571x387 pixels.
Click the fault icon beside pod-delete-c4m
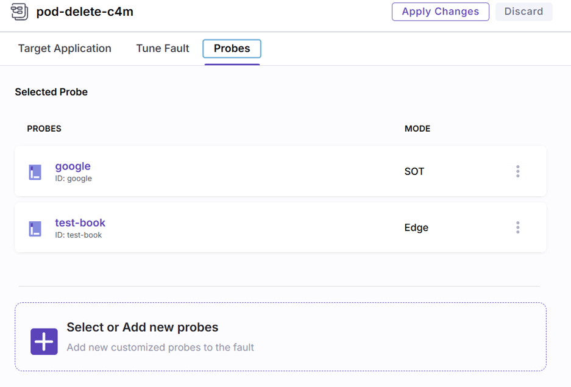(20, 12)
